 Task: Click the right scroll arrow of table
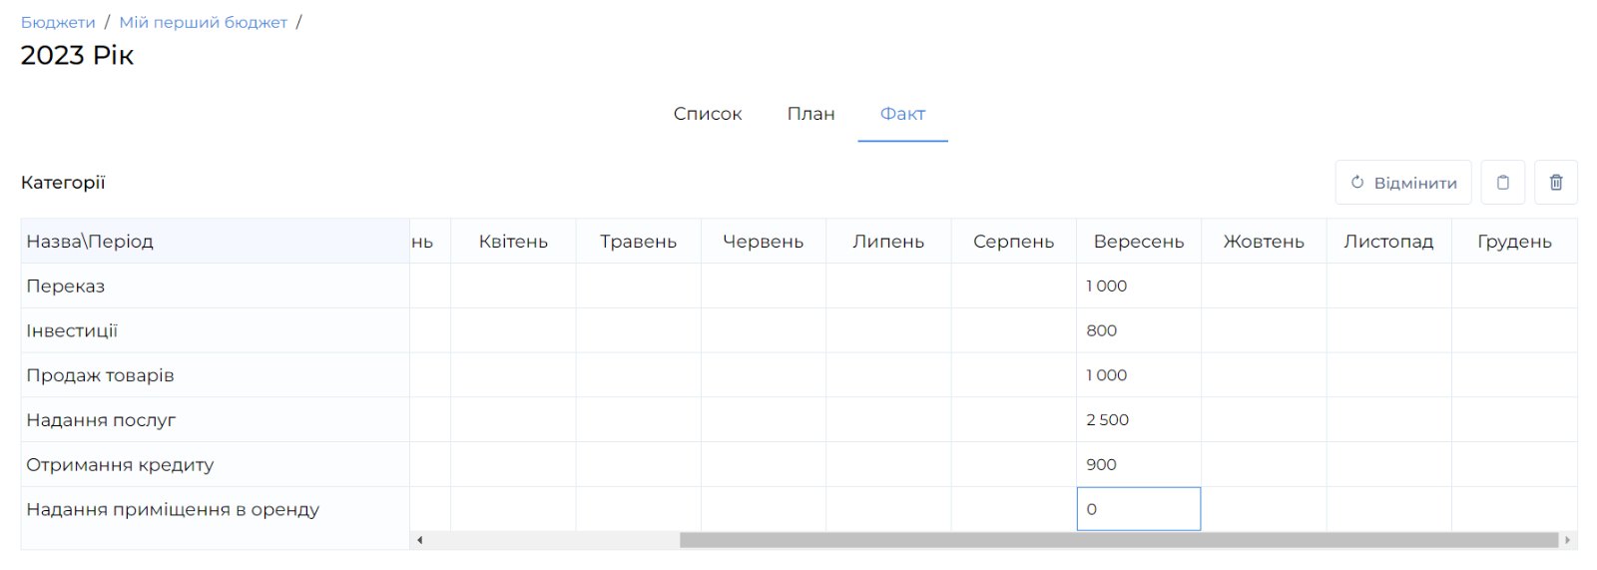1568,540
